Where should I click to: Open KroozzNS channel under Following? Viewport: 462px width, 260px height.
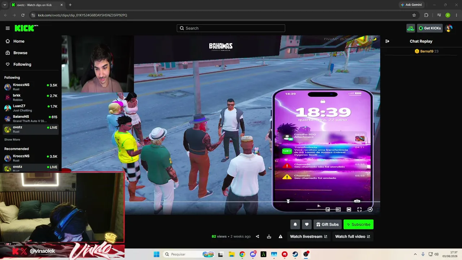click(x=31, y=87)
